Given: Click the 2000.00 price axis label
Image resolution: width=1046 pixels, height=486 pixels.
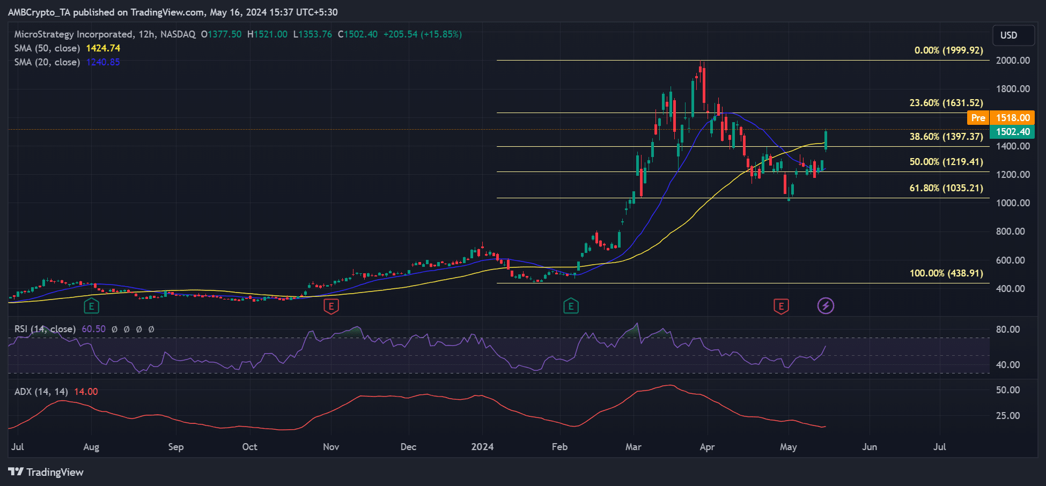Looking at the screenshot, I should [x=1013, y=61].
